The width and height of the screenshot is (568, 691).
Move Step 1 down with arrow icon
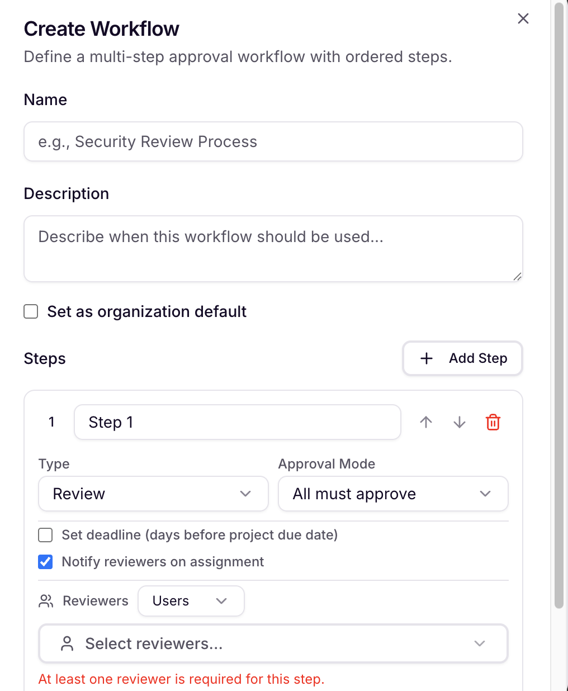pyautogui.click(x=460, y=422)
